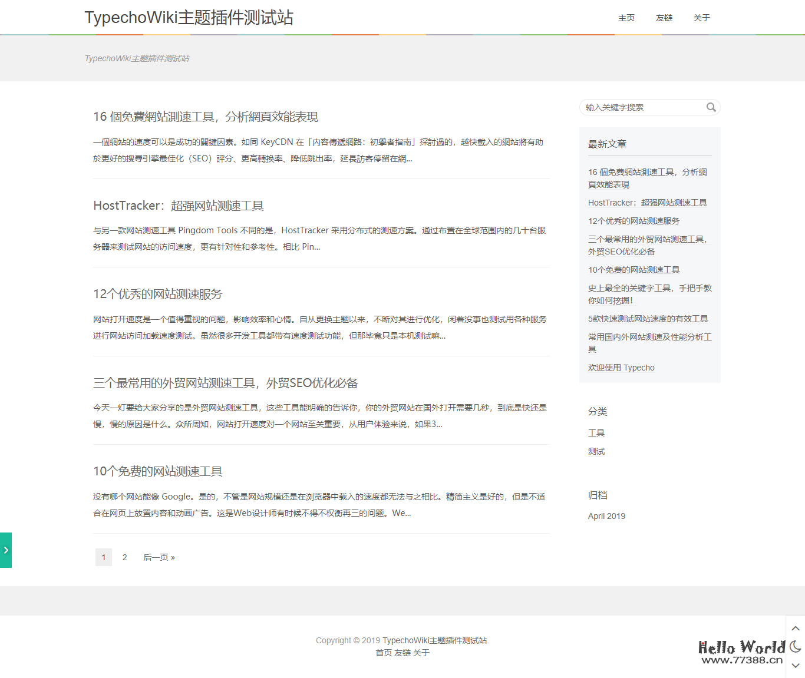Open the 测试 category
Viewport: 805px width, 678px height.
(596, 451)
